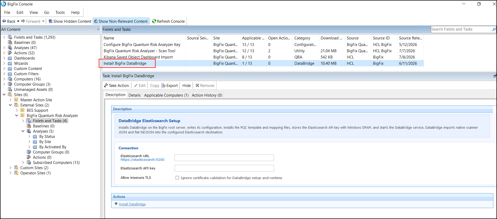The height and width of the screenshot is (219, 497).
Task: Click the Take Action tool icon
Action: coord(106,85)
